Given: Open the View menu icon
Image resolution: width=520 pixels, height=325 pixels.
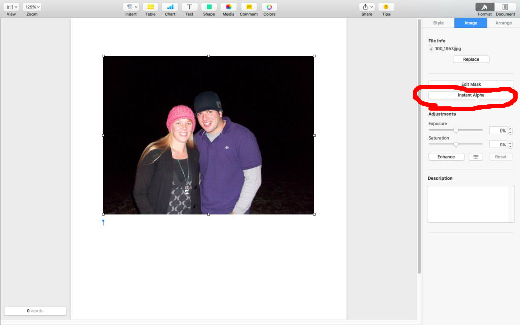Looking at the screenshot, I should [x=12, y=7].
